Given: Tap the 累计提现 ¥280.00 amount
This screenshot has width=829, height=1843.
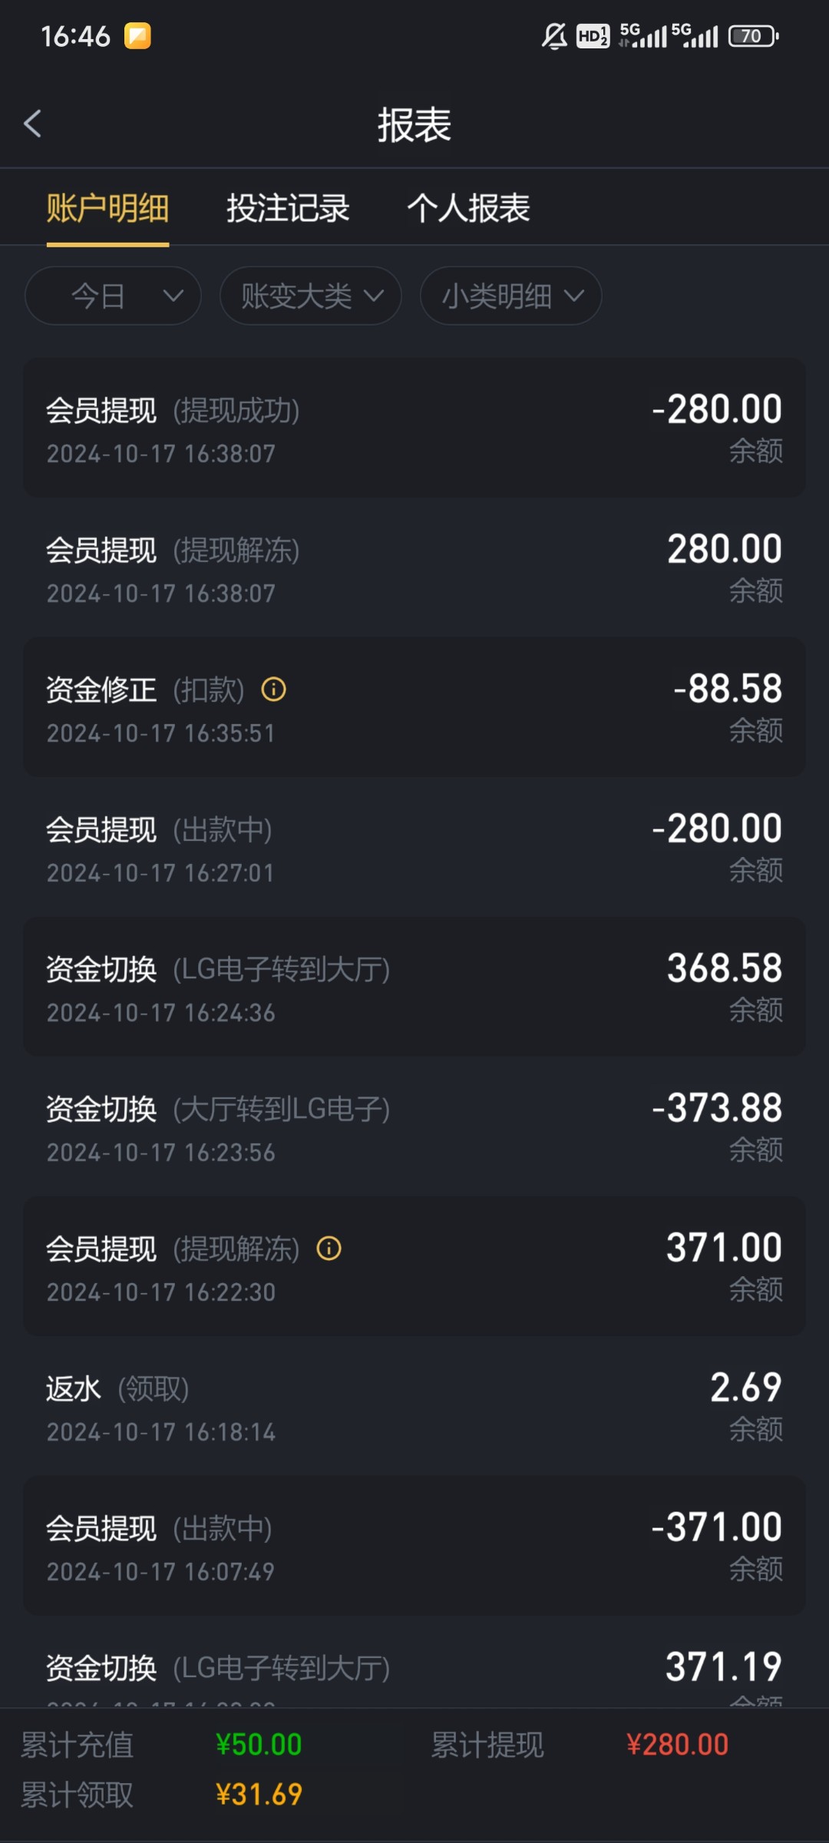Looking at the screenshot, I should pyautogui.click(x=677, y=1745).
